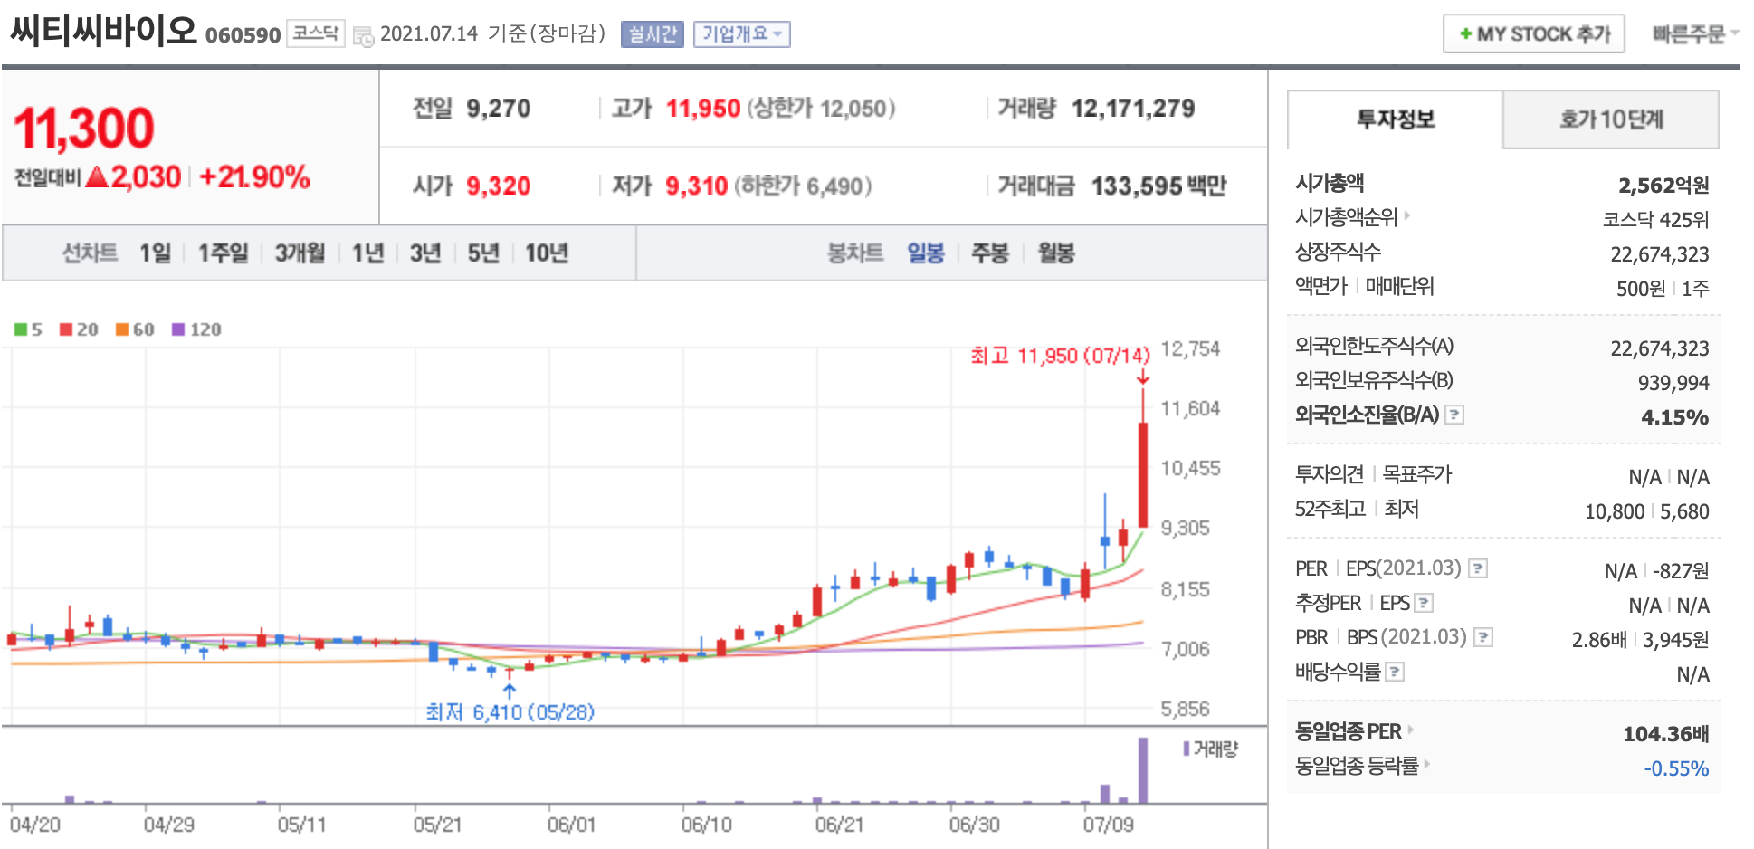Viewport: 1754px width, 849px height.
Task: Click 시가 value 9,320
Action: point(499,186)
